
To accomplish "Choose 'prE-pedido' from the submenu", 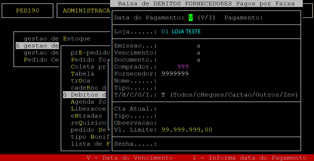I will (90, 53).
